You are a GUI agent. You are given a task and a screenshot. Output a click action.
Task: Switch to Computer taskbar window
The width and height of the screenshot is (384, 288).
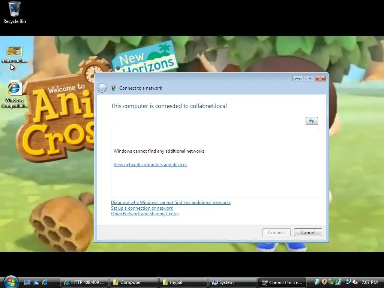(134, 282)
